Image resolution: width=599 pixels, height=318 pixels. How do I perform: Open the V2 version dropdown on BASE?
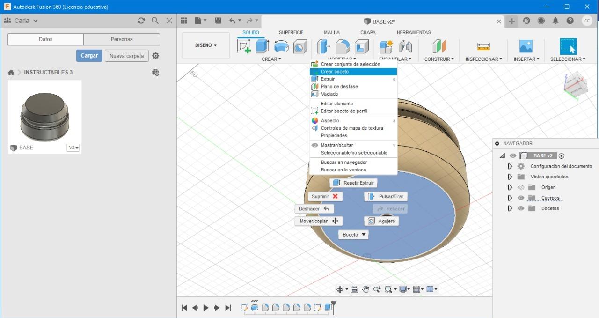click(x=73, y=148)
